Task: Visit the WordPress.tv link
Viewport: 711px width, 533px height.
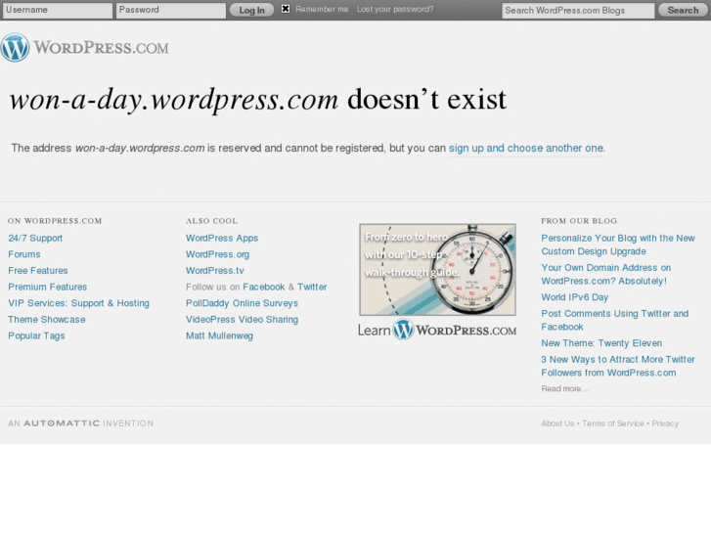Action: (215, 271)
